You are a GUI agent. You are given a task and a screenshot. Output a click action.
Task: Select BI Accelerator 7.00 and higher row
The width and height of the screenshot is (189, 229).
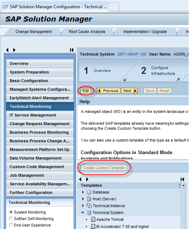coord(129,226)
